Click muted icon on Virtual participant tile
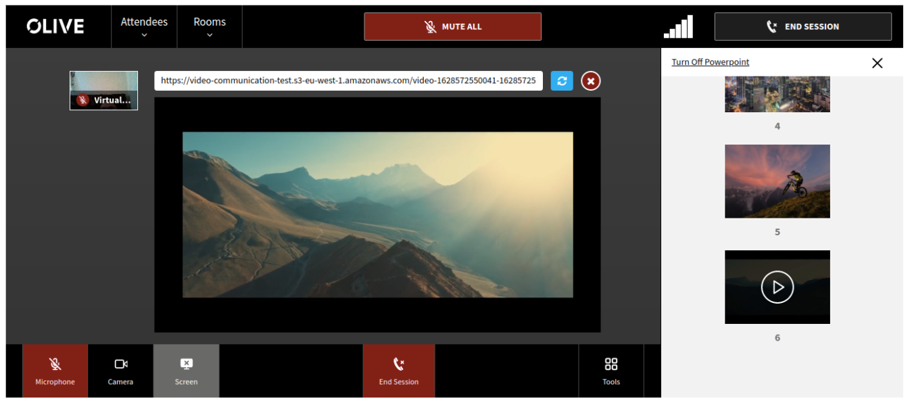This screenshot has height=403, width=910. click(82, 100)
